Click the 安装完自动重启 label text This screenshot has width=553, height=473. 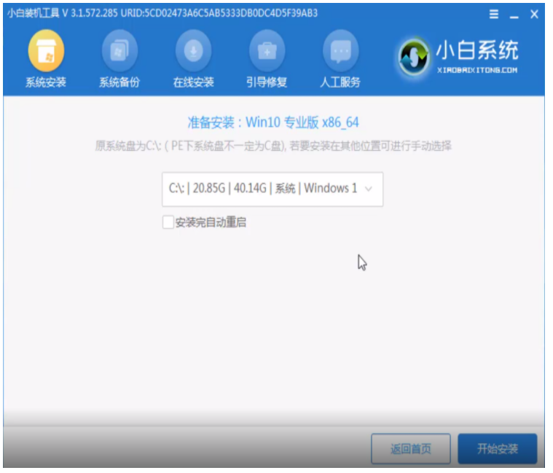coord(211,222)
